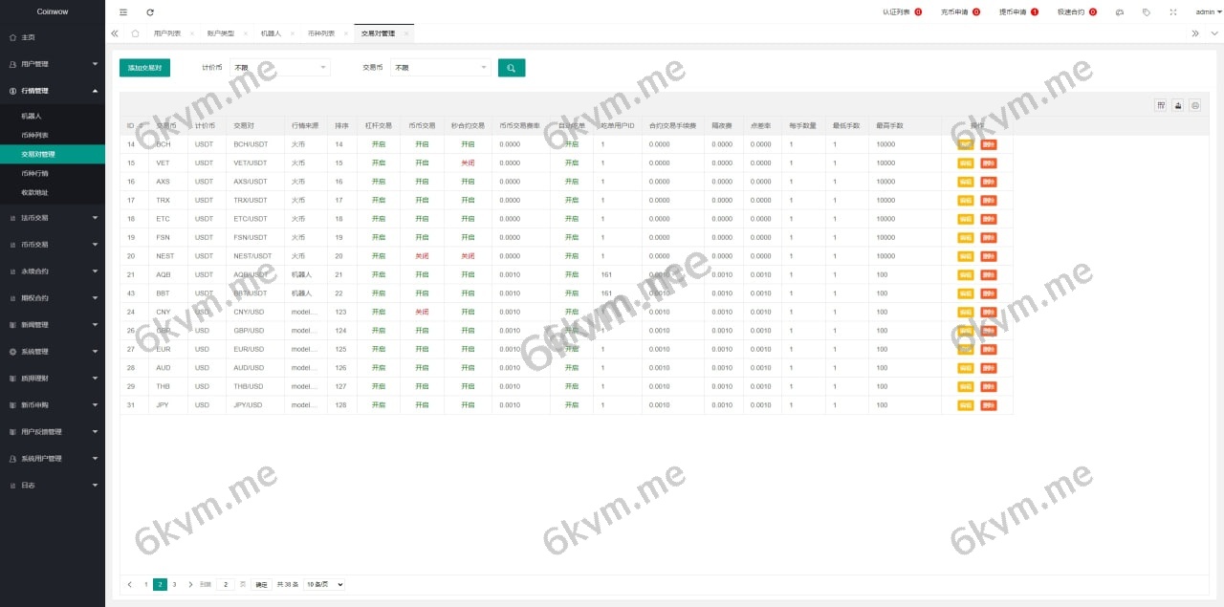
Task: Collapse the sidebar with the hamburger icon
Action: [x=122, y=12]
